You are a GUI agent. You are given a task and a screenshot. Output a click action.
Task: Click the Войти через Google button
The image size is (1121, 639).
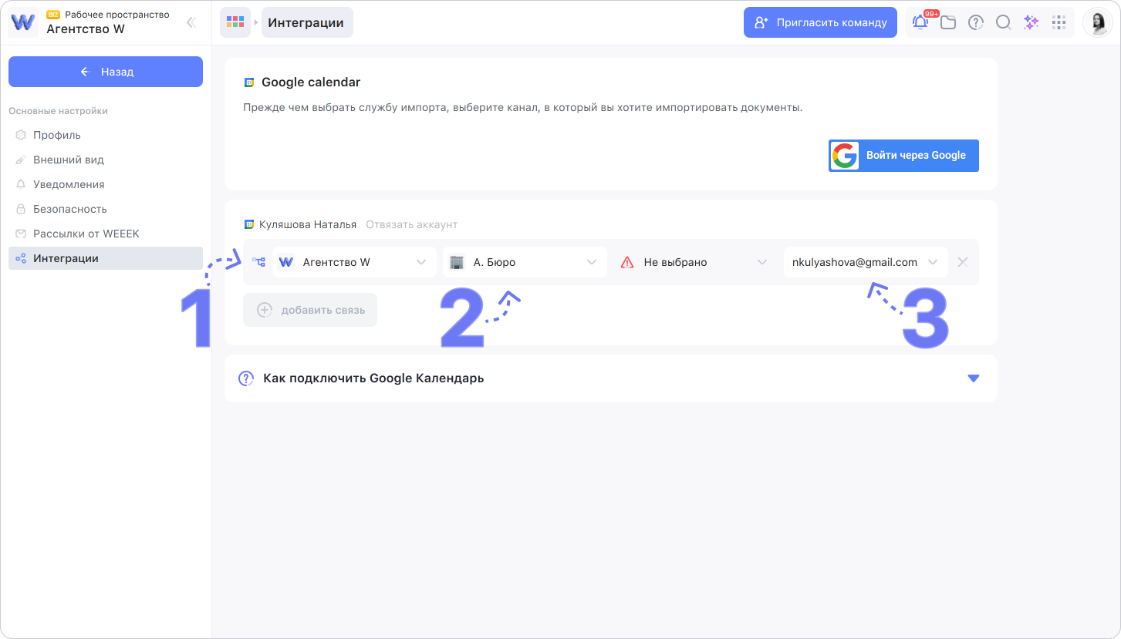pyautogui.click(x=903, y=155)
